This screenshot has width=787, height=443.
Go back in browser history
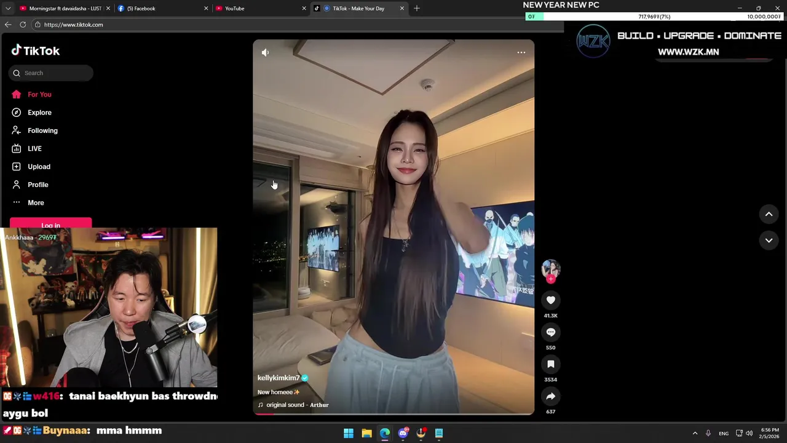[8, 25]
